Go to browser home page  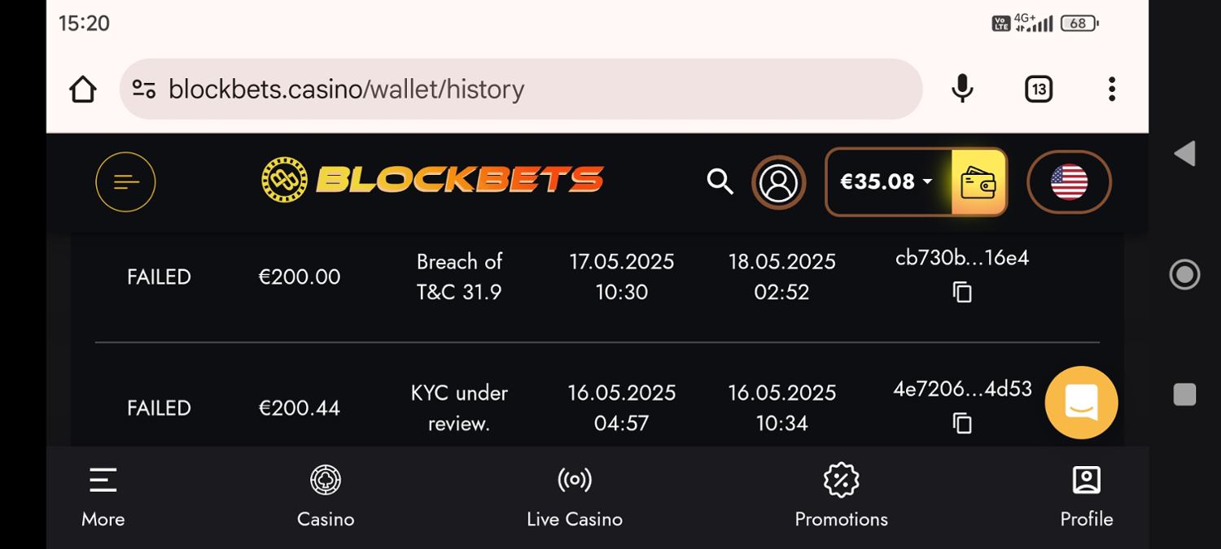(83, 89)
